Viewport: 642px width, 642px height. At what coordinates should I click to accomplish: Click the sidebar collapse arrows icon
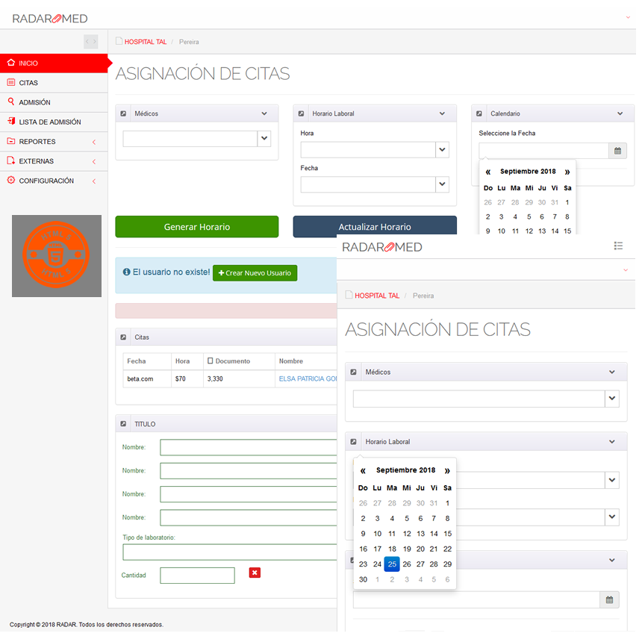pos(90,42)
